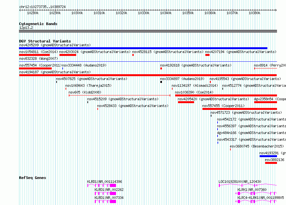Click LOC101928100|NR_120430 gene label
286x205 pixels.
click(240, 182)
